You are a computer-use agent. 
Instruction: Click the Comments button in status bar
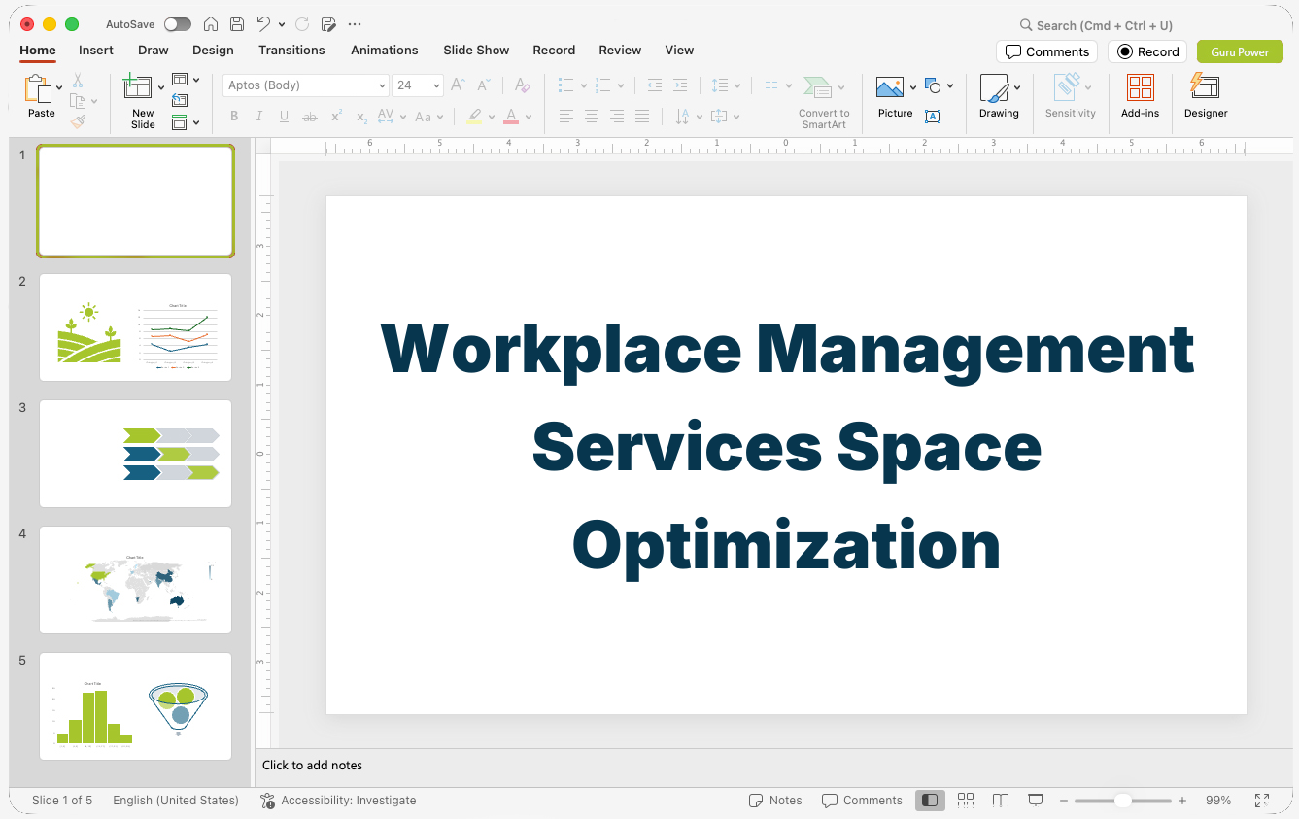tap(862, 801)
